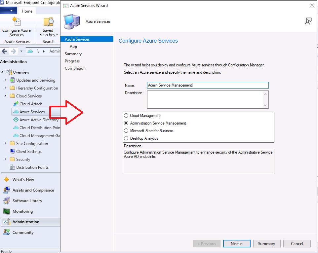
Task: Click the Community workspace icon
Action: (7, 232)
